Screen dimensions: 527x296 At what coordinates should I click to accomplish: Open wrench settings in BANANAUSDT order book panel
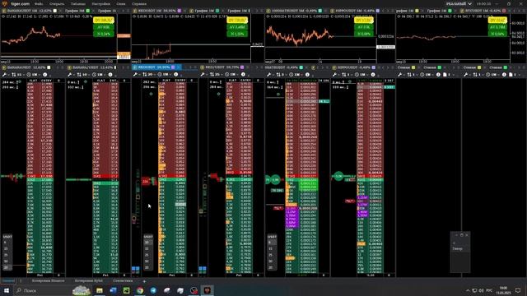point(4,75)
